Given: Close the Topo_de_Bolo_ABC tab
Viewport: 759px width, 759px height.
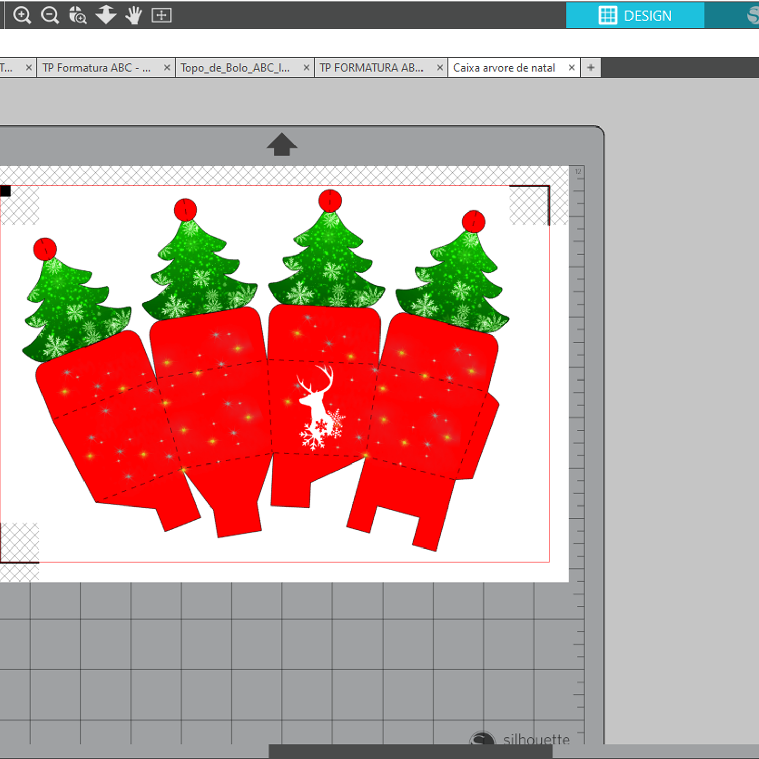Looking at the screenshot, I should pos(306,68).
